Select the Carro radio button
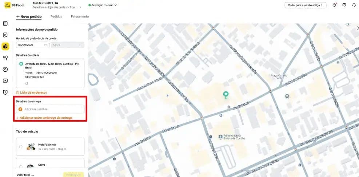Image resolution: width=359 pixels, height=177 pixels. tap(21, 167)
